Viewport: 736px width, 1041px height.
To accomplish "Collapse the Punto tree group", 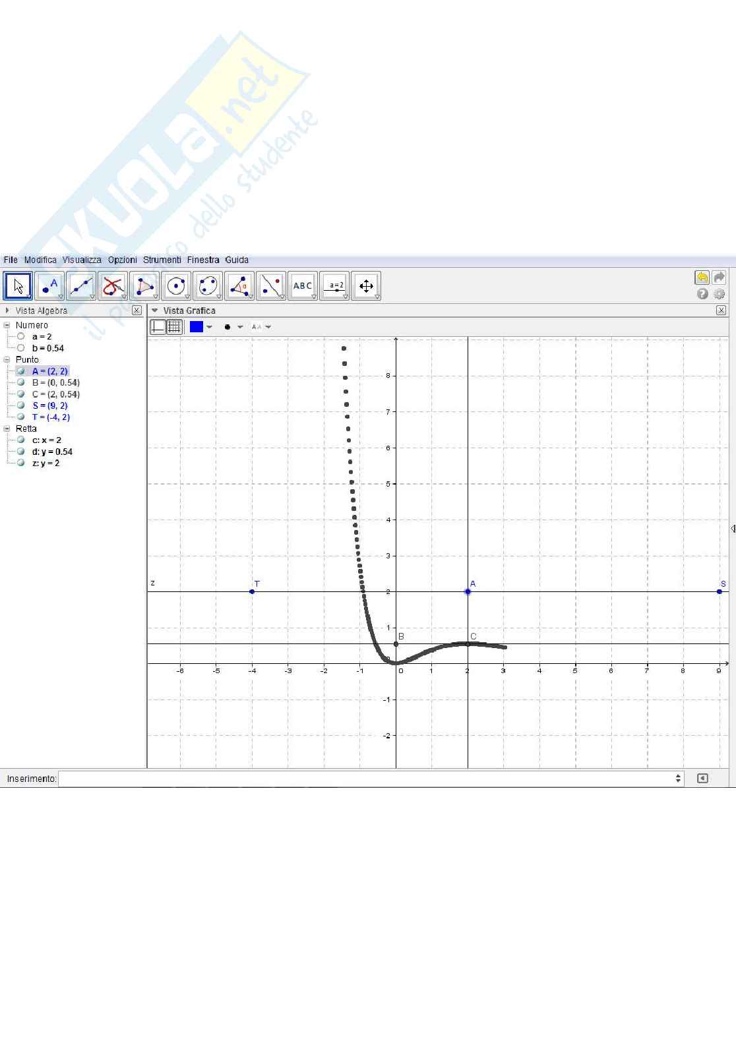I will (x=7, y=360).
